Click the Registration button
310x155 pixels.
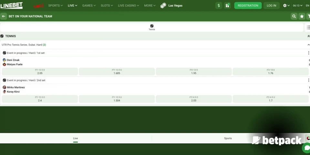pos(248,5)
